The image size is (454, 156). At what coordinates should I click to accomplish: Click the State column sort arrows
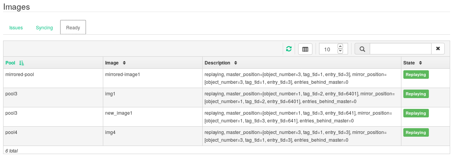point(420,63)
